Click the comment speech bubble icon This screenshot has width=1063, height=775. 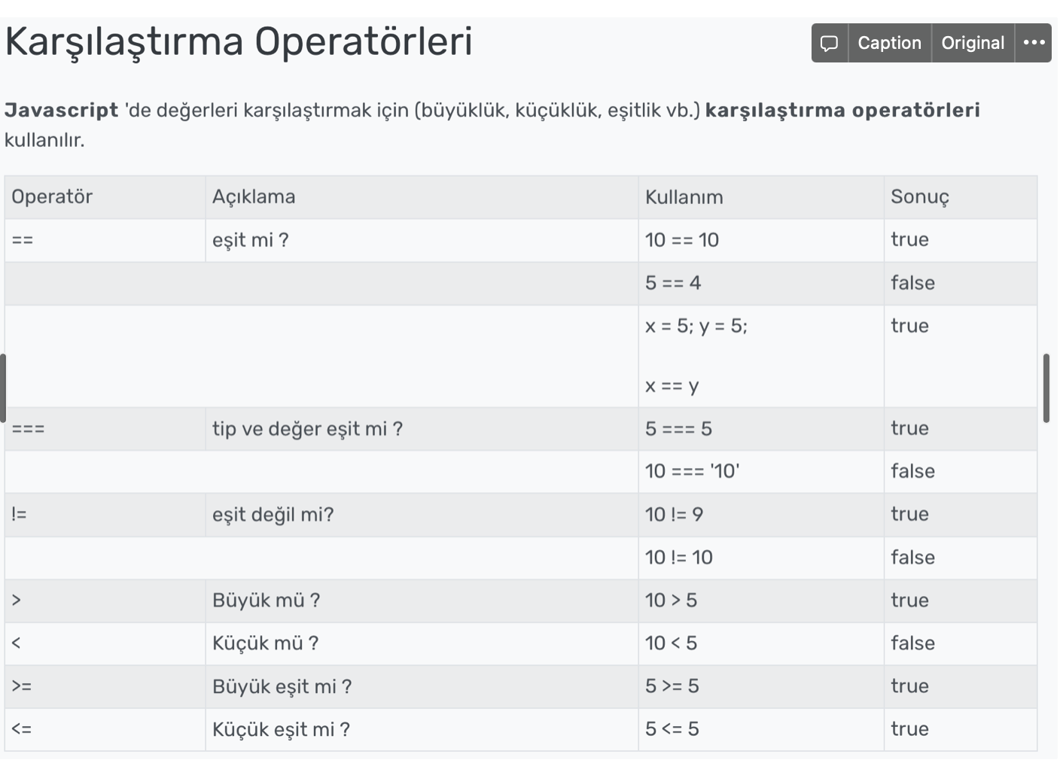[x=830, y=43]
